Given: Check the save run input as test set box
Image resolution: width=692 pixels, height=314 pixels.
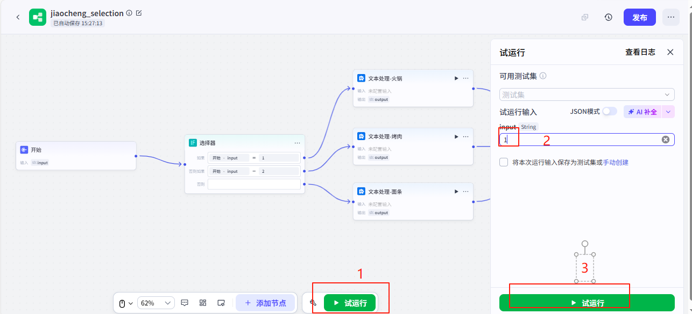Looking at the screenshot, I should pos(504,162).
